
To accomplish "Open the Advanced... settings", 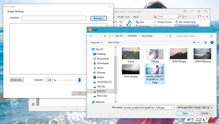I will [x=17, y=80].
